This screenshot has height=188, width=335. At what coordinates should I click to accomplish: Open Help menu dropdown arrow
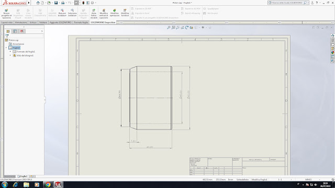pyautogui.click(x=320, y=3)
